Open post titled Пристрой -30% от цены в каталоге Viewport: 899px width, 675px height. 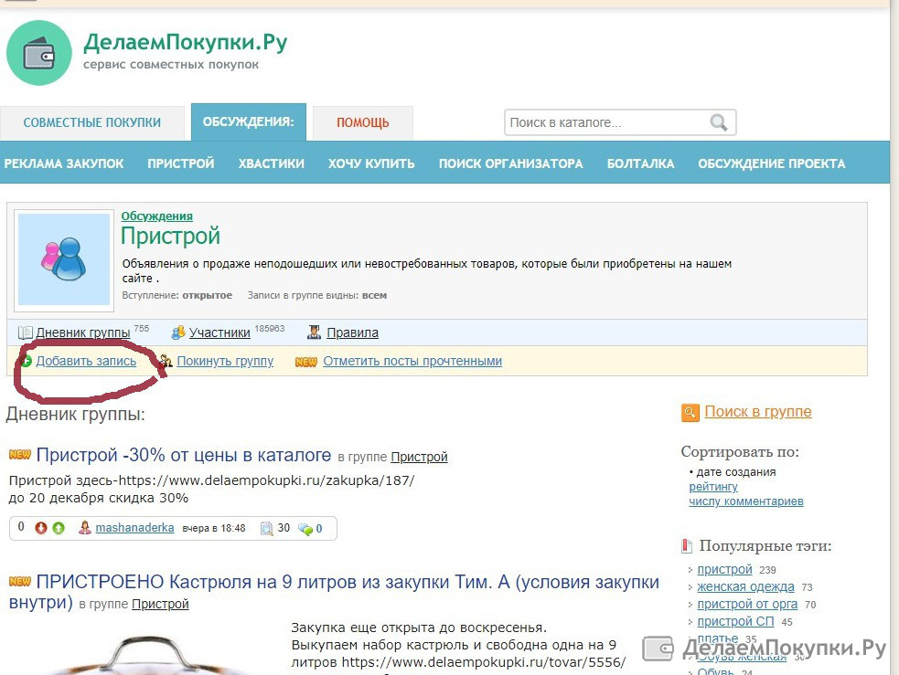click(x=184, y=455)
